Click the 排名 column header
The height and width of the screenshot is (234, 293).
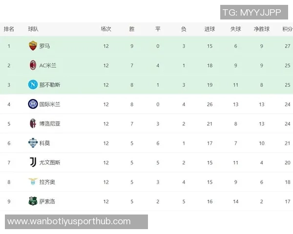click(9, 29)
